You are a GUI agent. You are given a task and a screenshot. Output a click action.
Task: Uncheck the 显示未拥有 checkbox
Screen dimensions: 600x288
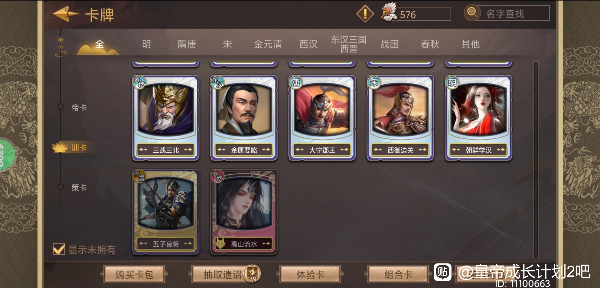pos(59,249)
